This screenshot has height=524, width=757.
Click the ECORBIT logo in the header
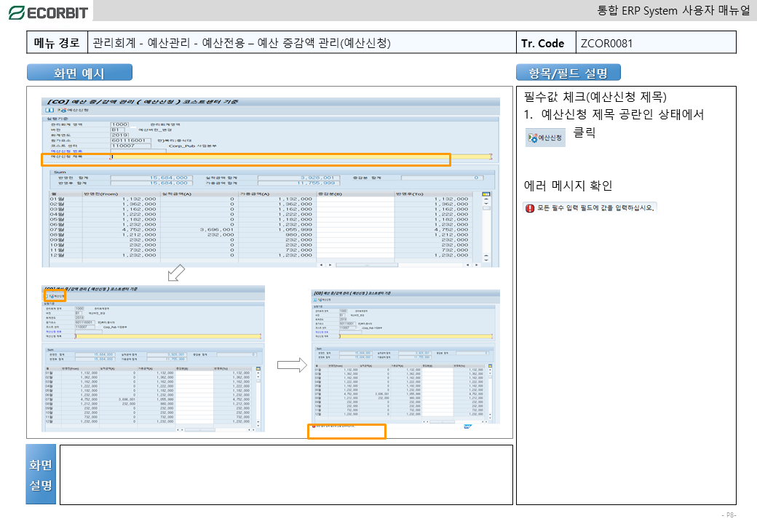(x=48, y=12)
